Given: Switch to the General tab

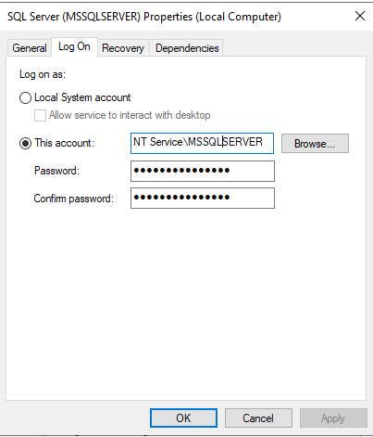Looking at the screenshot, I should pos(29,48).
